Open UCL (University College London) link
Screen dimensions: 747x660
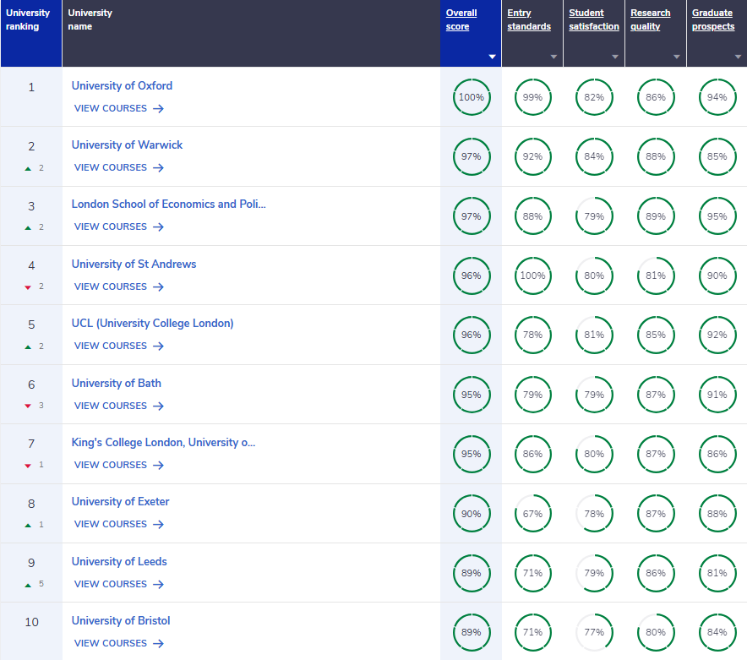click(152, 323)
